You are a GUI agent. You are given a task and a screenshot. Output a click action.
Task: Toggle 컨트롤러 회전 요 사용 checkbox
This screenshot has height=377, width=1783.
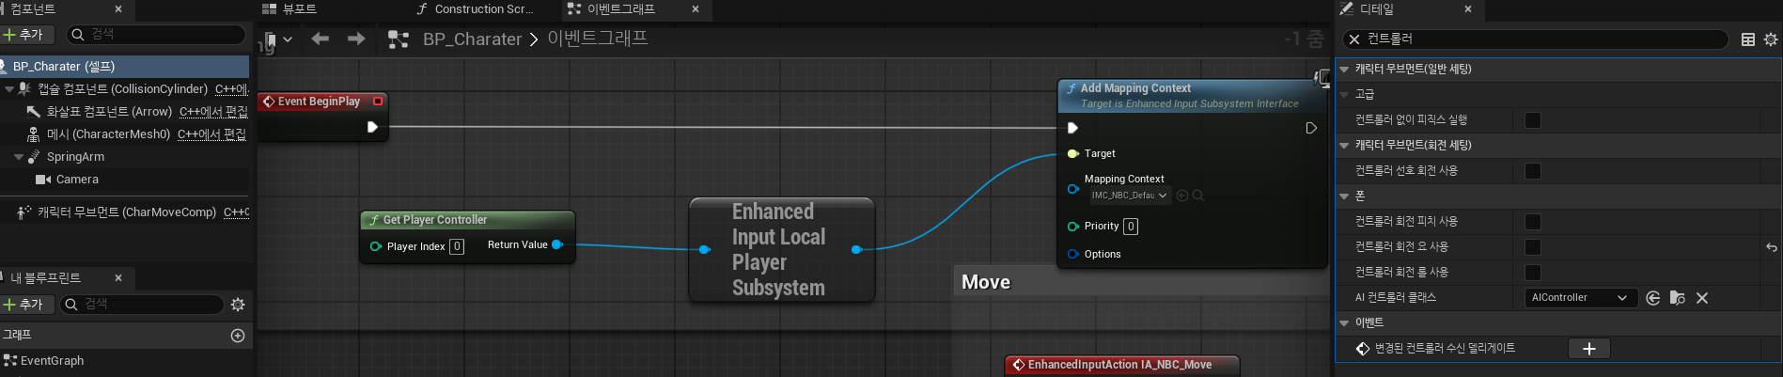coord(1533,247)
